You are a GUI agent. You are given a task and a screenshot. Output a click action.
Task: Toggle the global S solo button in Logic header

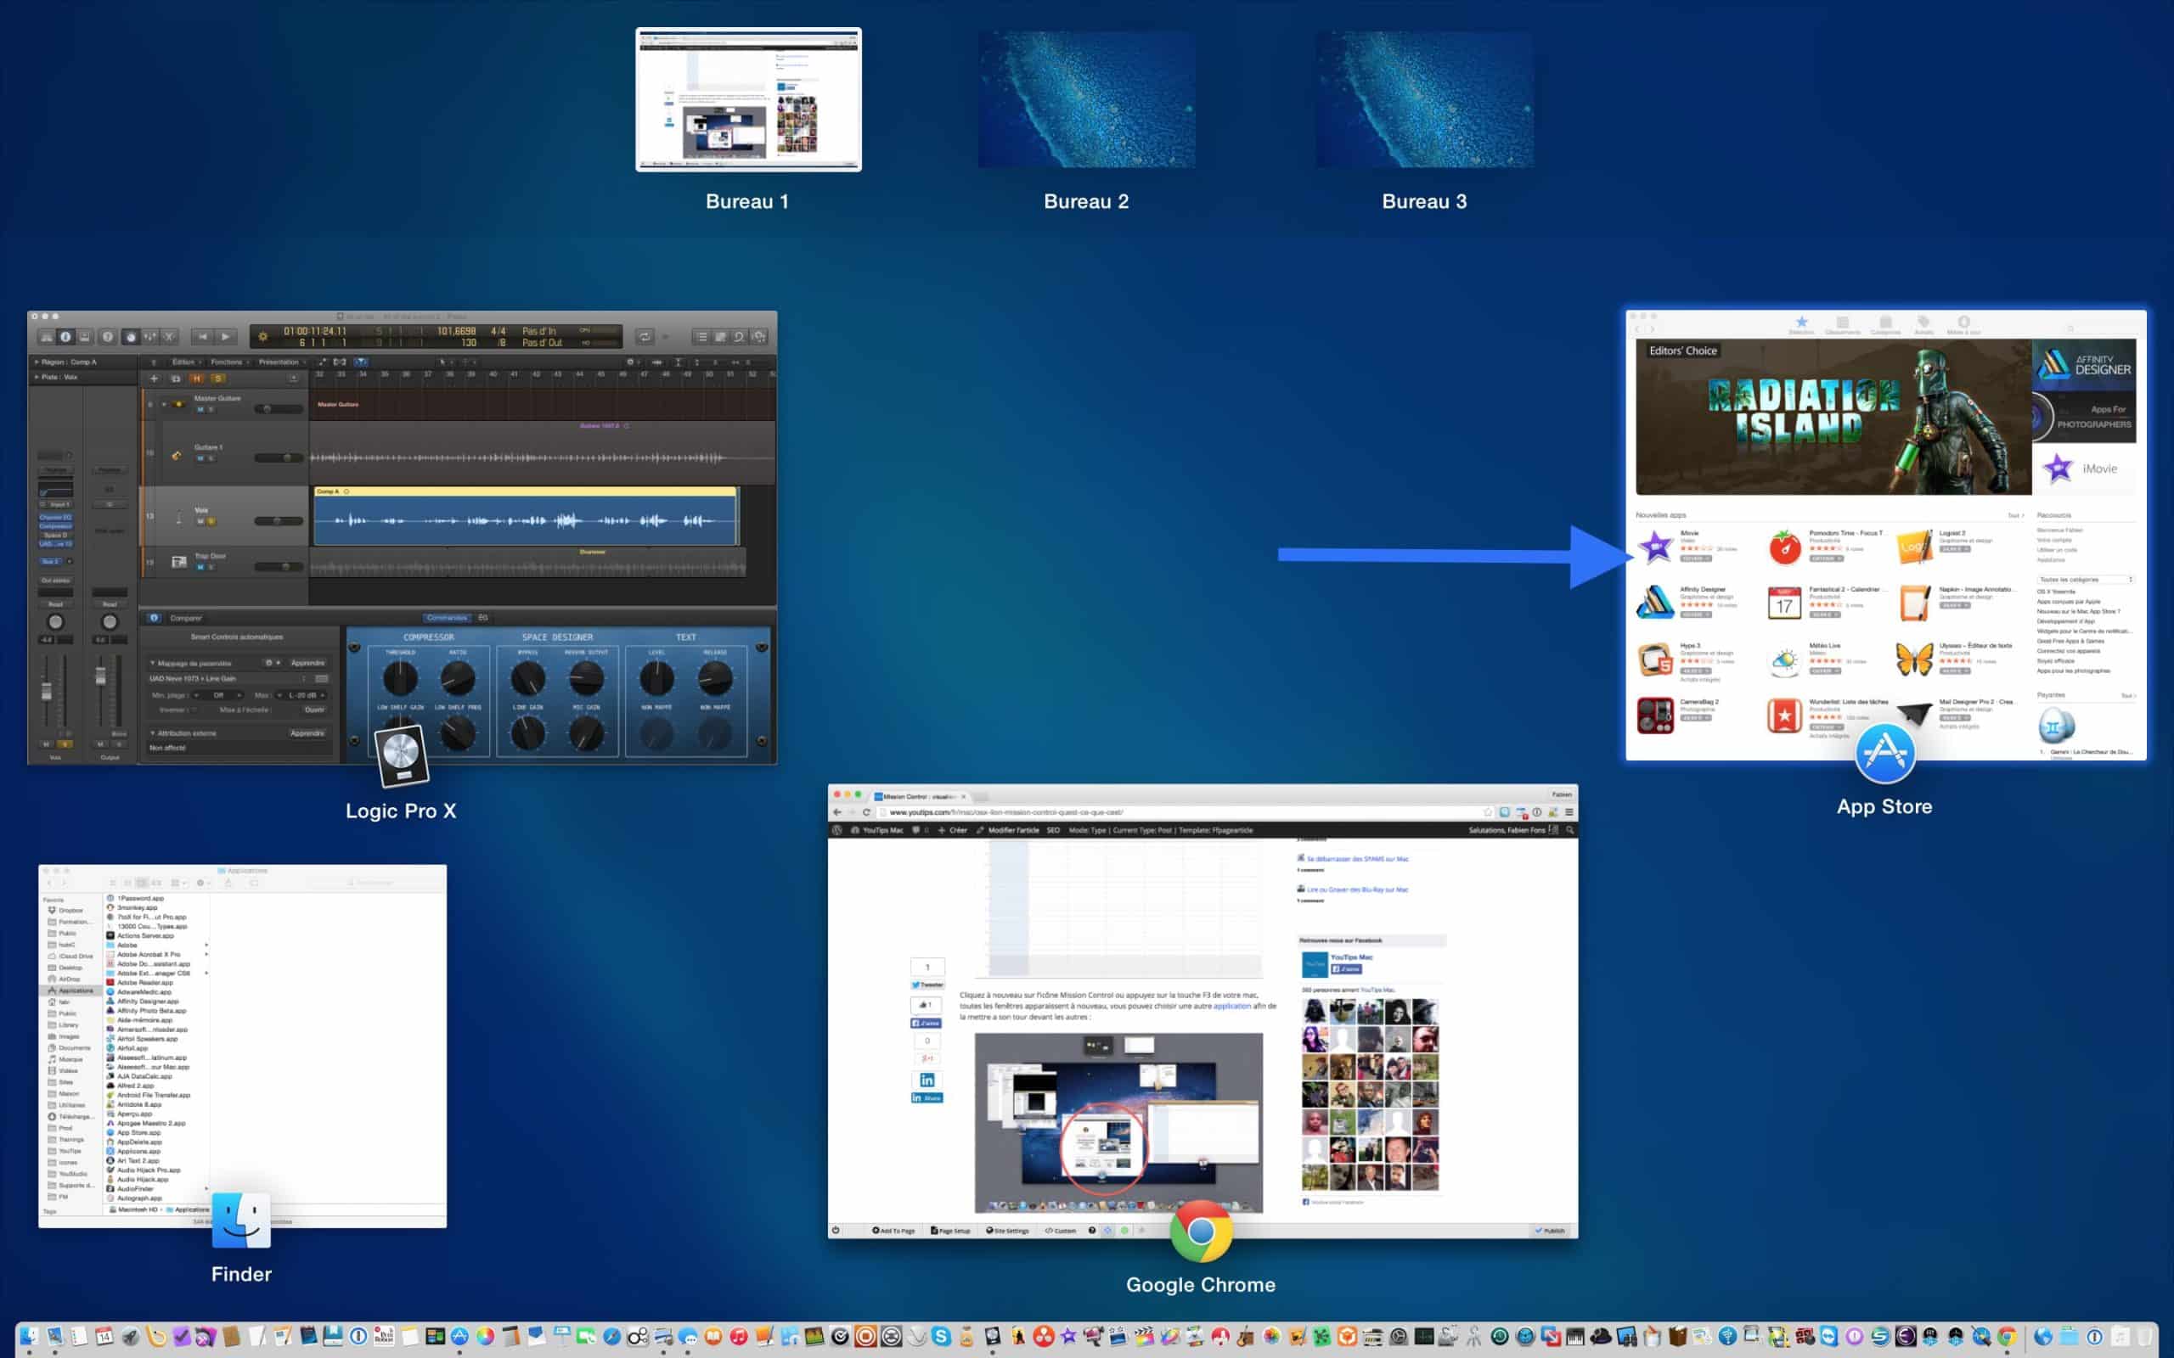click(217, 379)
